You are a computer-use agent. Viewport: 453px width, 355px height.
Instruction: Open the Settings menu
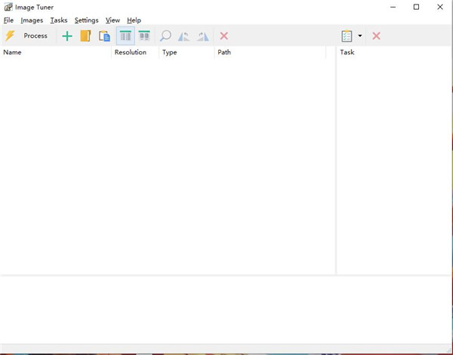click(x=86, y=20)
